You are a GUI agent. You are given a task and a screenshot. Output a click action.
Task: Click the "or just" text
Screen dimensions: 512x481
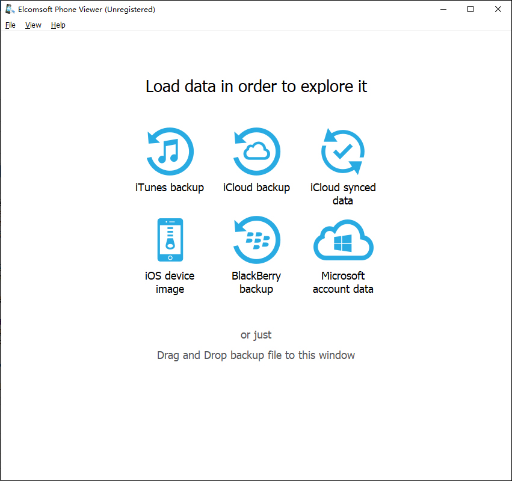[x=256, y=335]
